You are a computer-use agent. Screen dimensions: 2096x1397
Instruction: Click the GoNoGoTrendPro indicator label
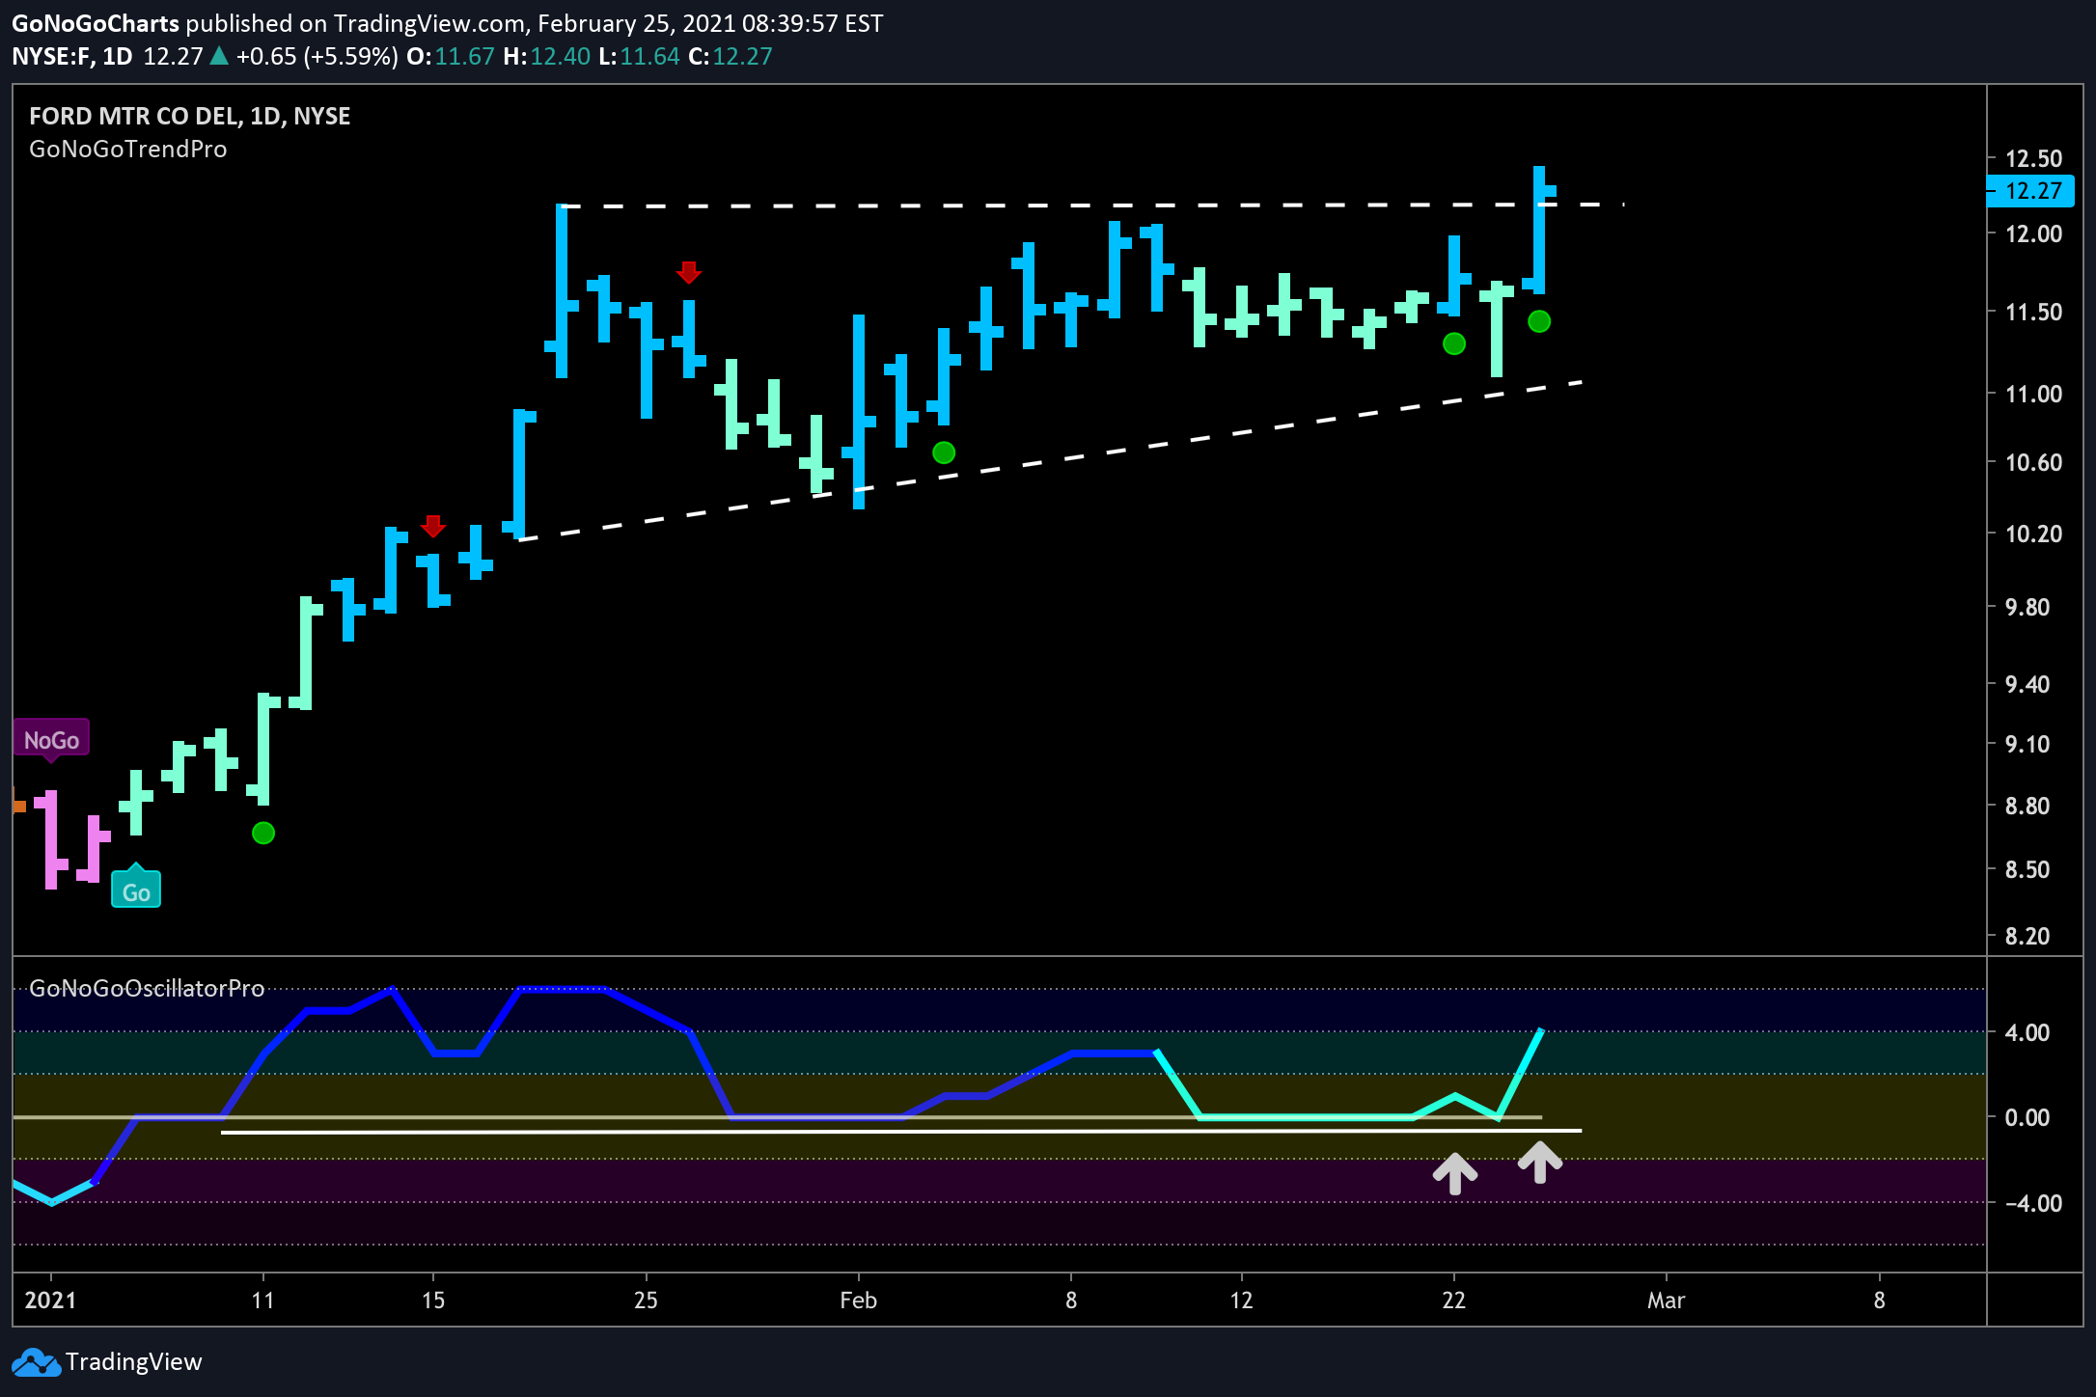tap(128, 149)
